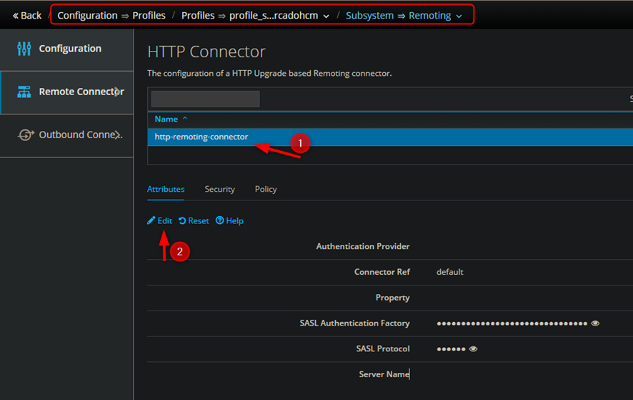Open the Subsystem Remoting dropdown
Viewport: 633px width, 400px height.
(459, 16)
